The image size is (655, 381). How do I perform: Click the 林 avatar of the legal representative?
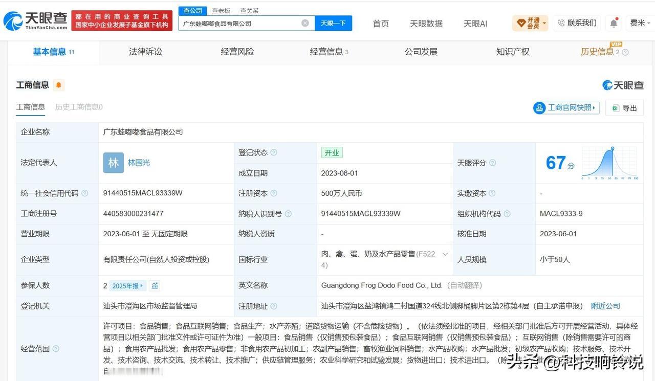[113, 163]
